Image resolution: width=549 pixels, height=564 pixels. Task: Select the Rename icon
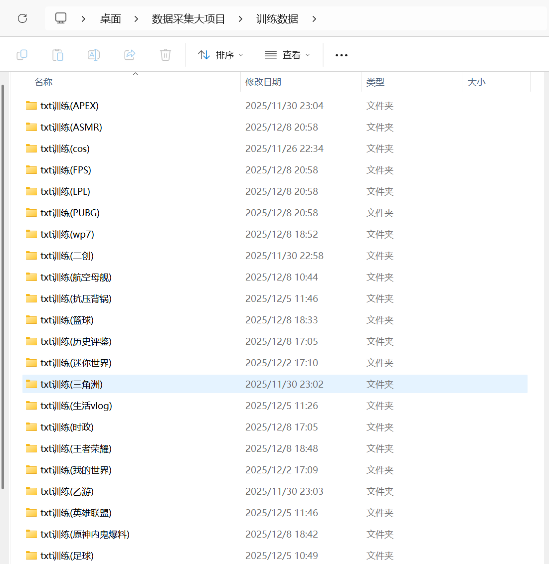[94, 55]
